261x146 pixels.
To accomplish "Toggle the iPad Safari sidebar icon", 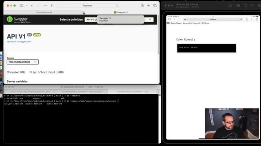I will coord(169,19).
